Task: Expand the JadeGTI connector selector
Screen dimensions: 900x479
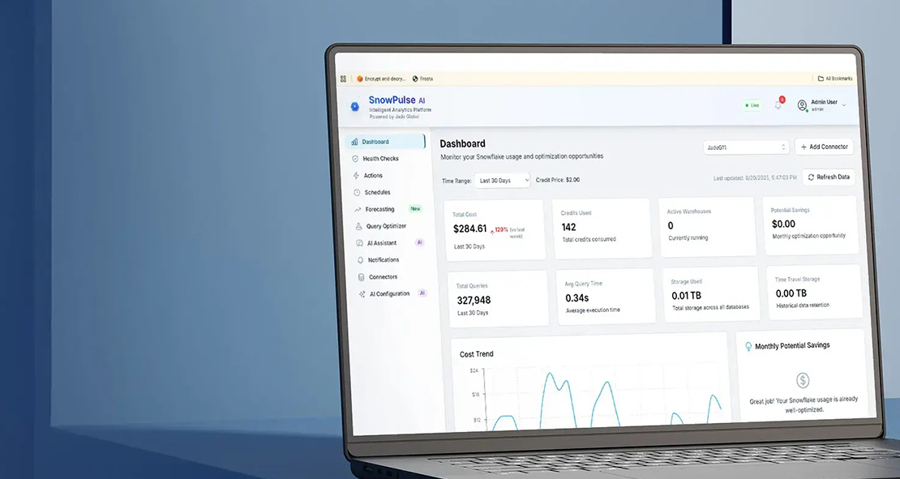Action: 746,148
